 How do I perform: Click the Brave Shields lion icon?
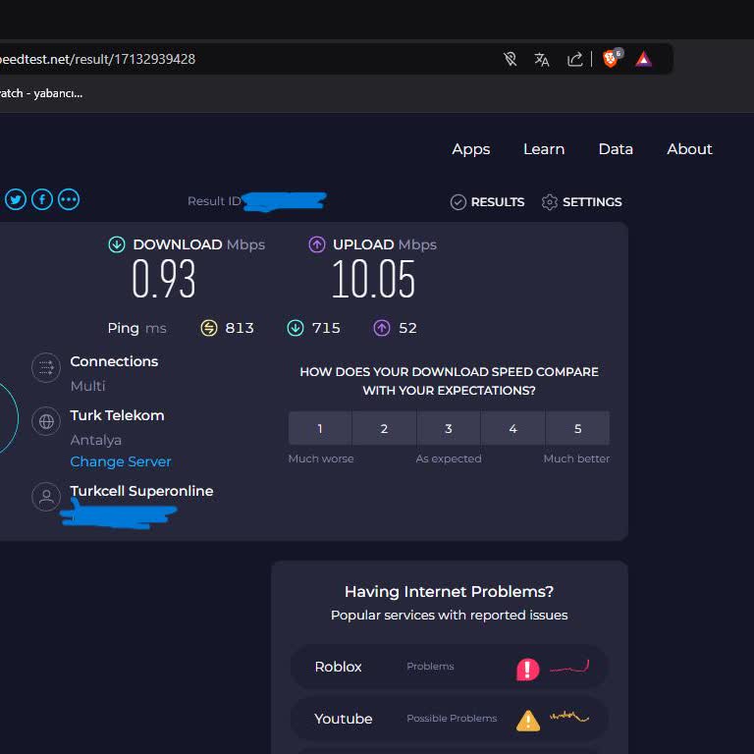[x=612, y=59]
